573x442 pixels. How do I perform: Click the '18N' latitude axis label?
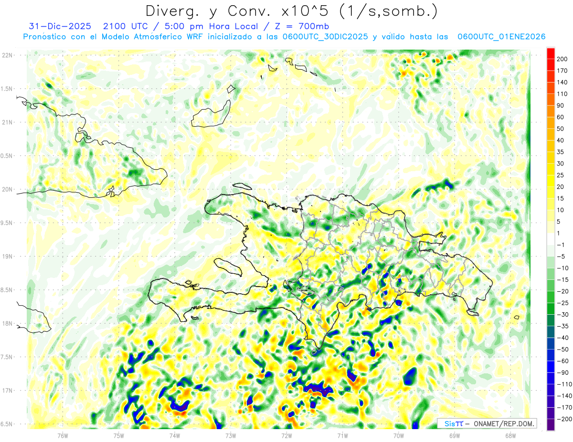(x=7, y=324)
